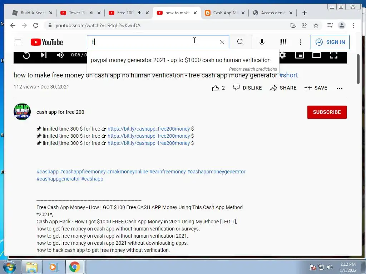
Task: Open Chrome media controls
Action: [x=330, y=25]
